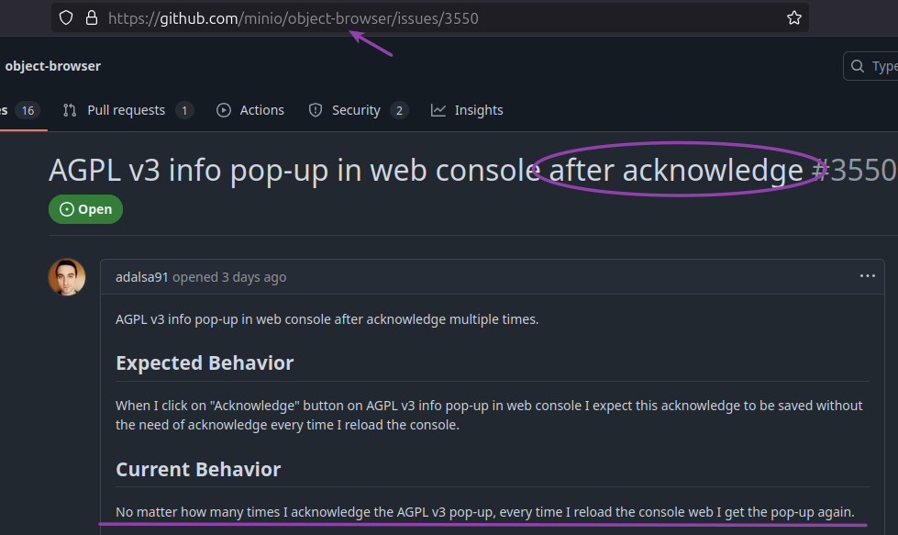The height and width of the screenshot is (535, 898).
Task: Open the Insights tab
Action: [467, 110]
